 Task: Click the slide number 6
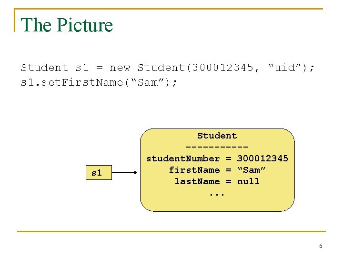[x=321, y=246]
